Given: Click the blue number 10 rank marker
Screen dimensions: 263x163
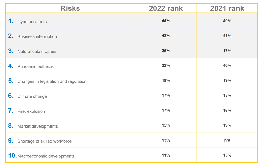Looking at the screenshot, I should (12, 156).
